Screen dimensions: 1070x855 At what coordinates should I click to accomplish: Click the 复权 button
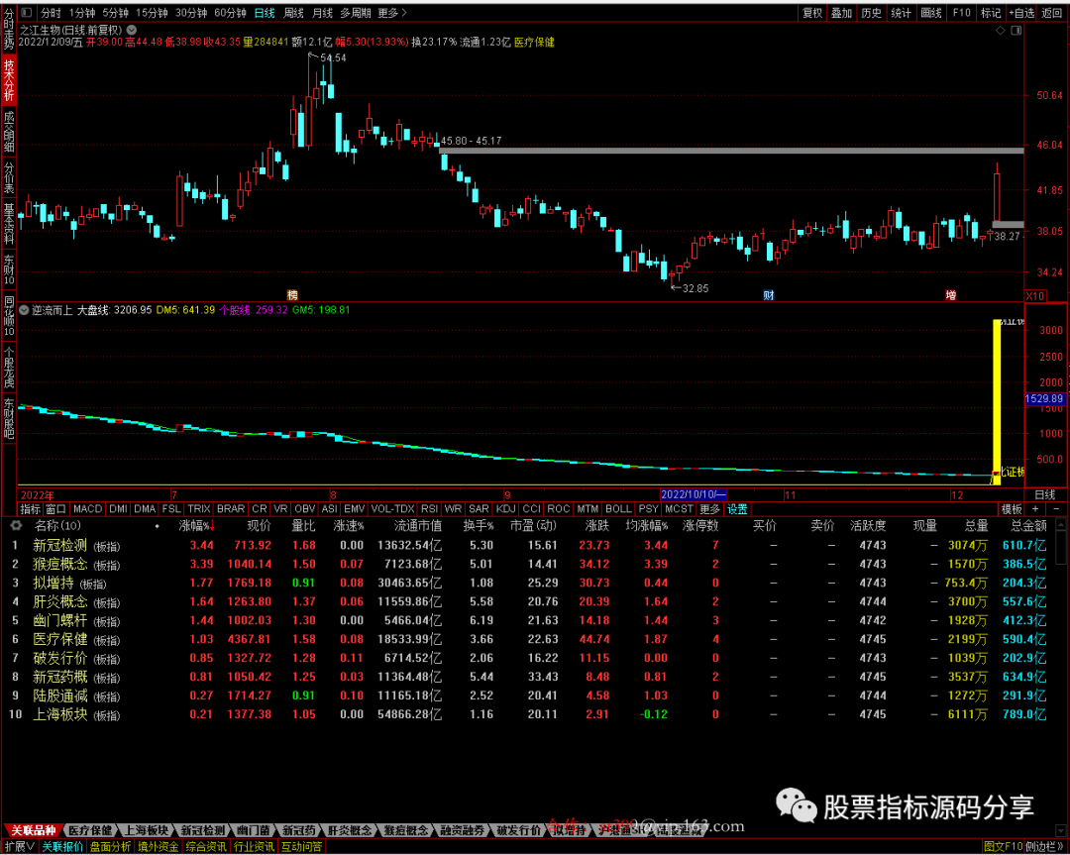point(812,13)
